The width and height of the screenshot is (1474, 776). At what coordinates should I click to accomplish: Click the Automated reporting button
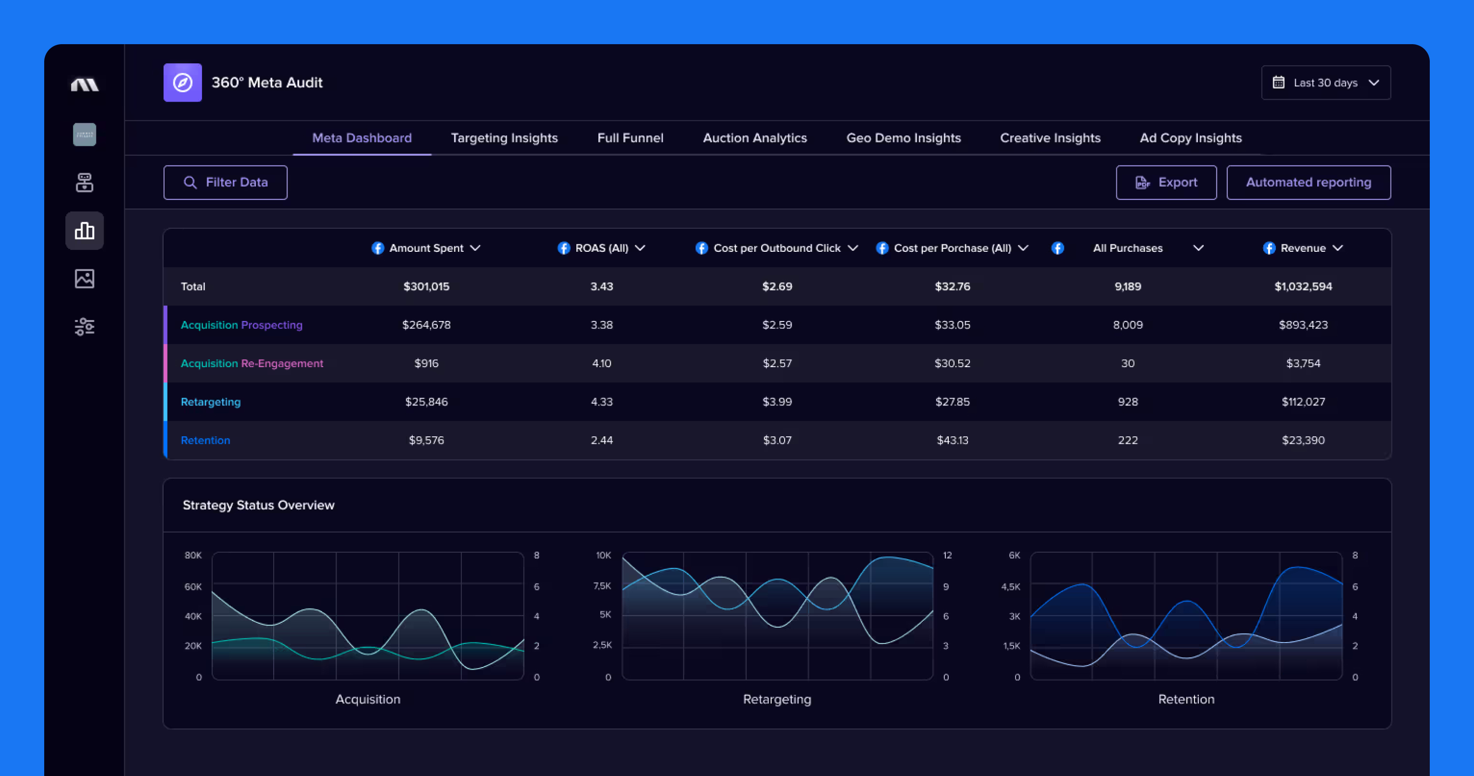pos(1308,182)
